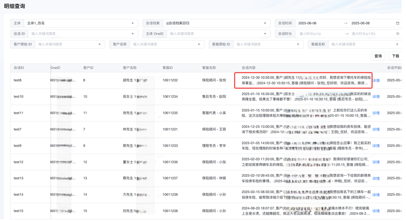Image resolution: width=406 pixels, height=221 pixels.
Task: Click the 会话ID column header
Action: [19, 68]
